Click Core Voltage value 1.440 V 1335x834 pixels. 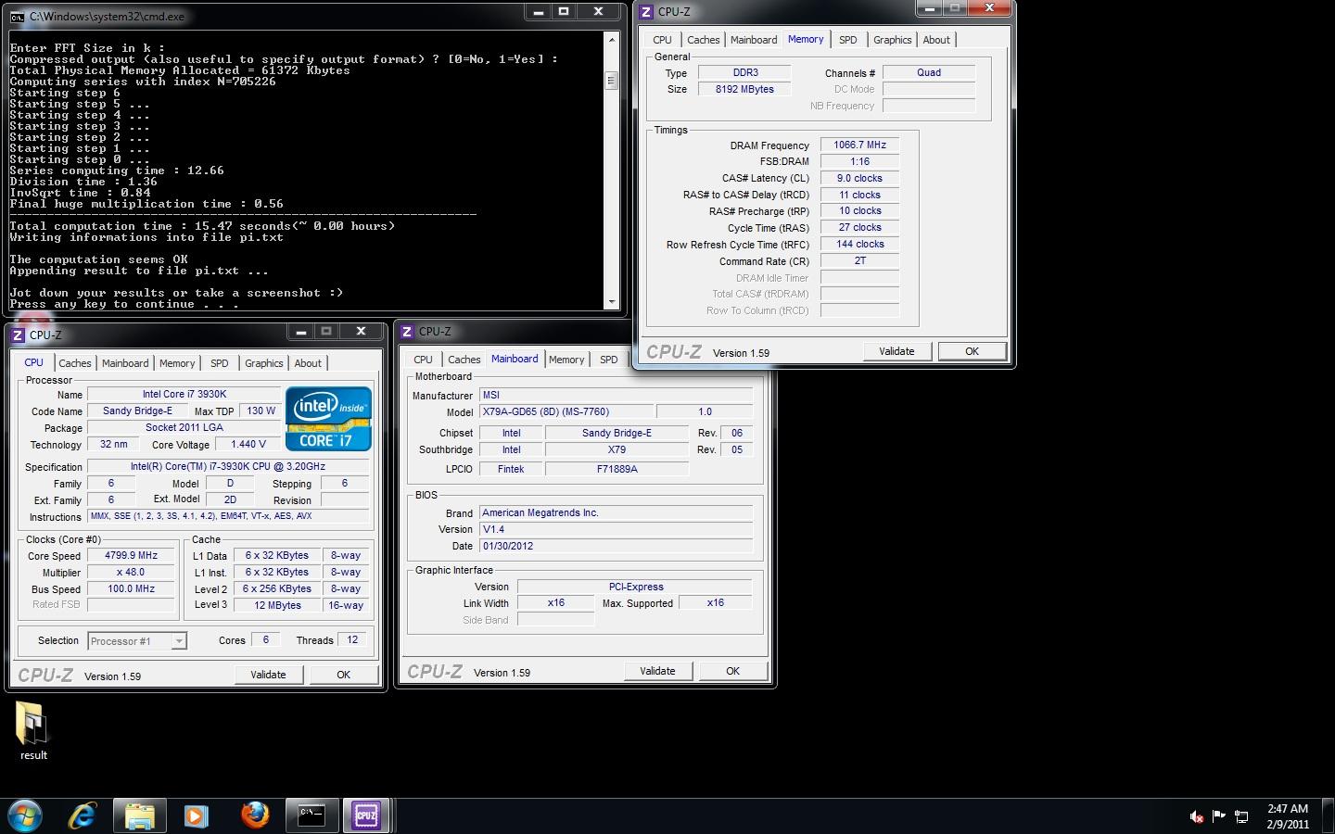click(248, 444)
